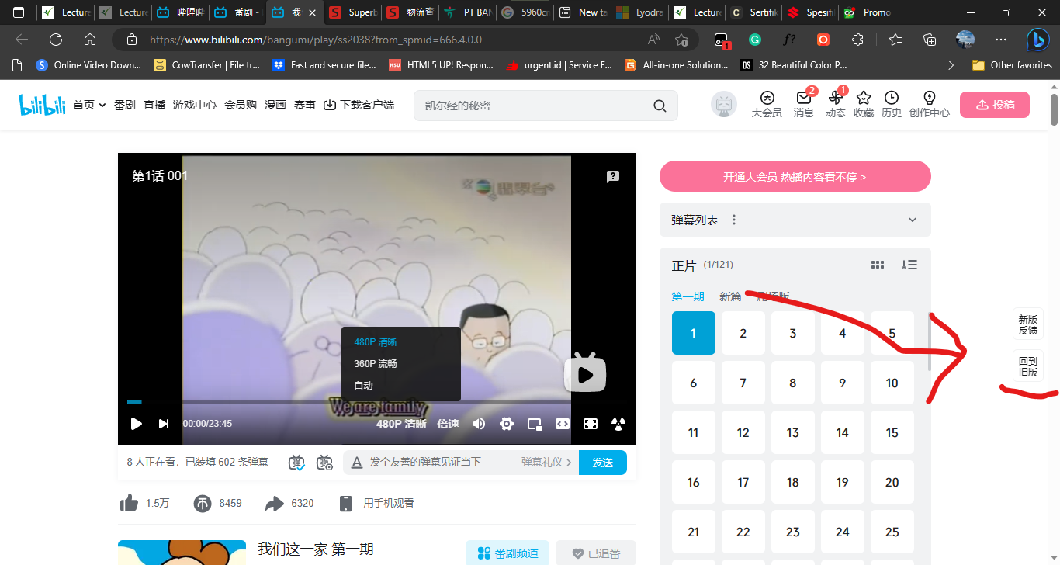Toggle widescreen mode icon in player
This screenshot has height=565, width=1060.
563,424
